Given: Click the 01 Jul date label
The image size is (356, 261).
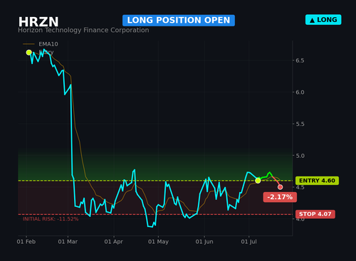Looking at the screenshot, I should [248, 242].
